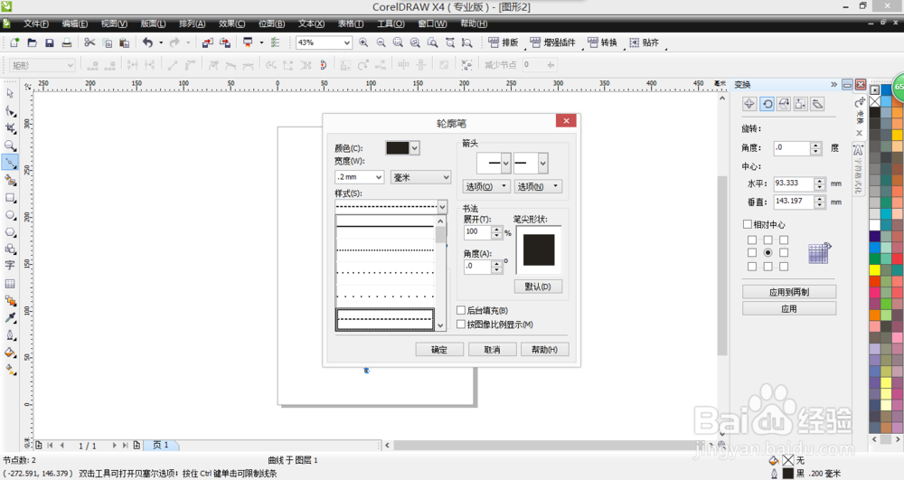Select the center anchor radio button

767,252
